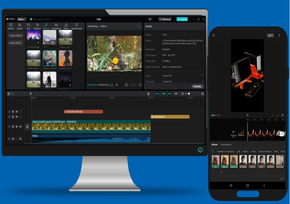The image size is (290, 204).
Task: Tap the phone Home navigation button
Action: (248, 185)
